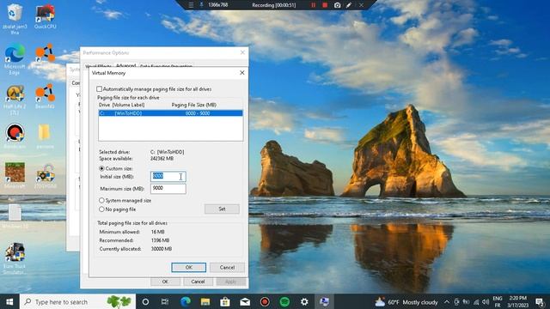Screen dimensions: 550x309
Task: Select the No paging file option
Action: pos(101,209)
